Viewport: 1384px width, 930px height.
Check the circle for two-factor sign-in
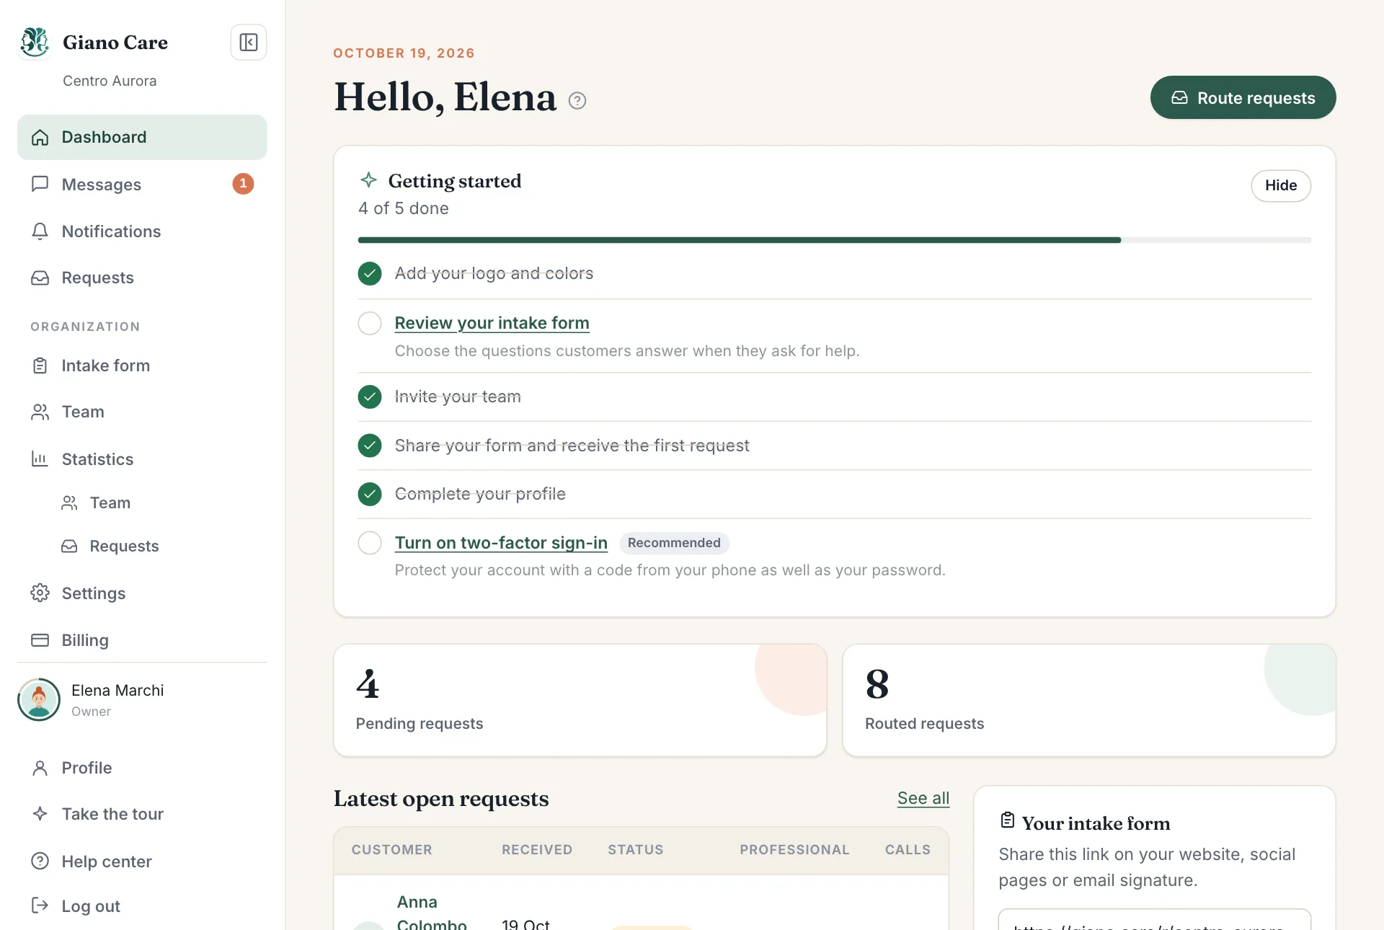tap(370, 543)
